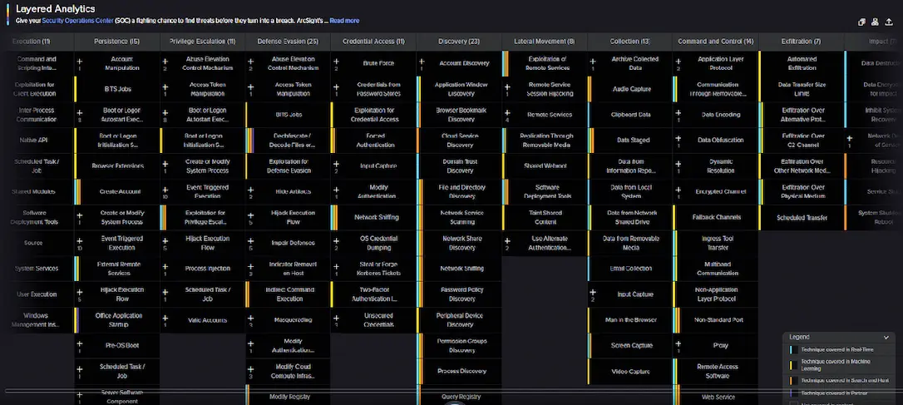Open the Read more link

pos(344,20)
